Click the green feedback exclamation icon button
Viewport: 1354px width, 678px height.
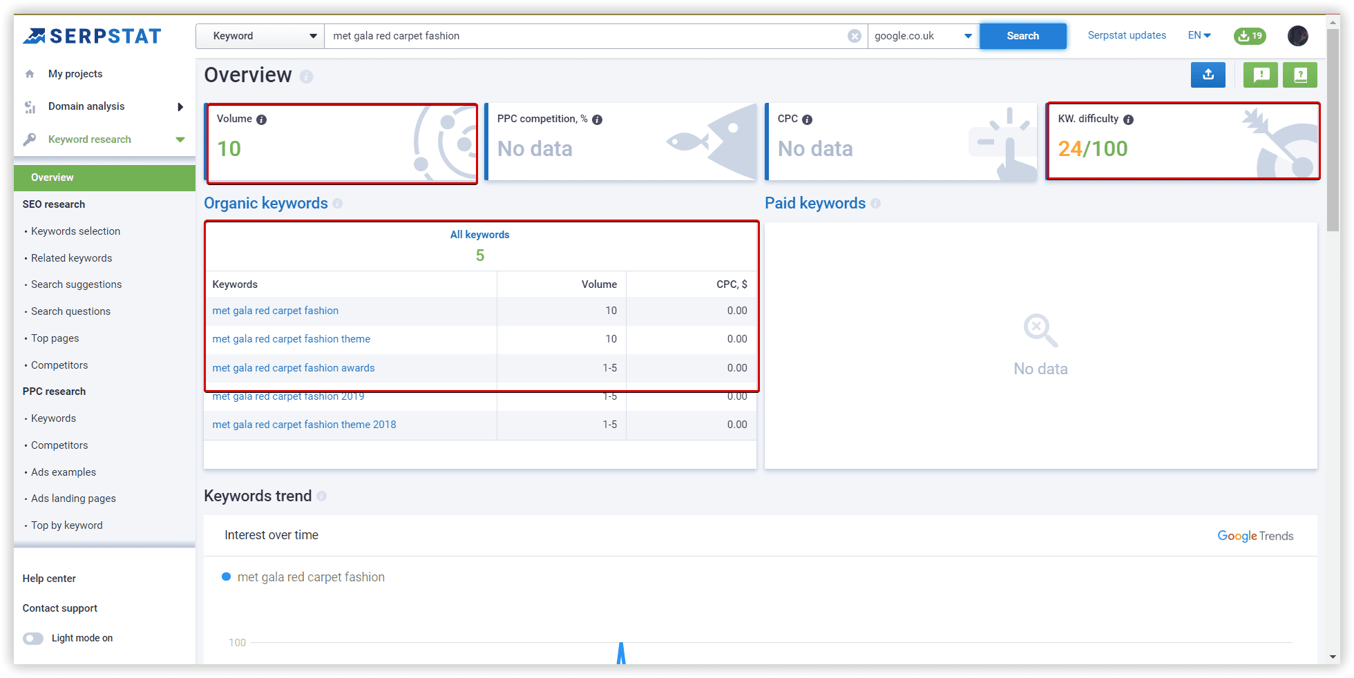click(x=1261, y=75)
